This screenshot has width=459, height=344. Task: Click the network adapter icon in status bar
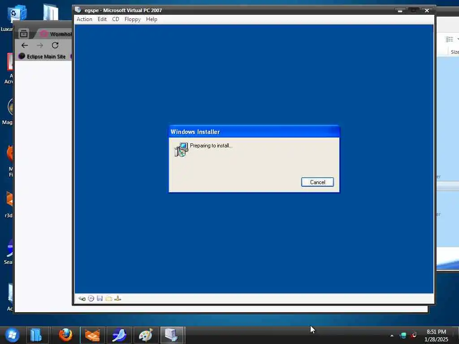pos(118,298)
